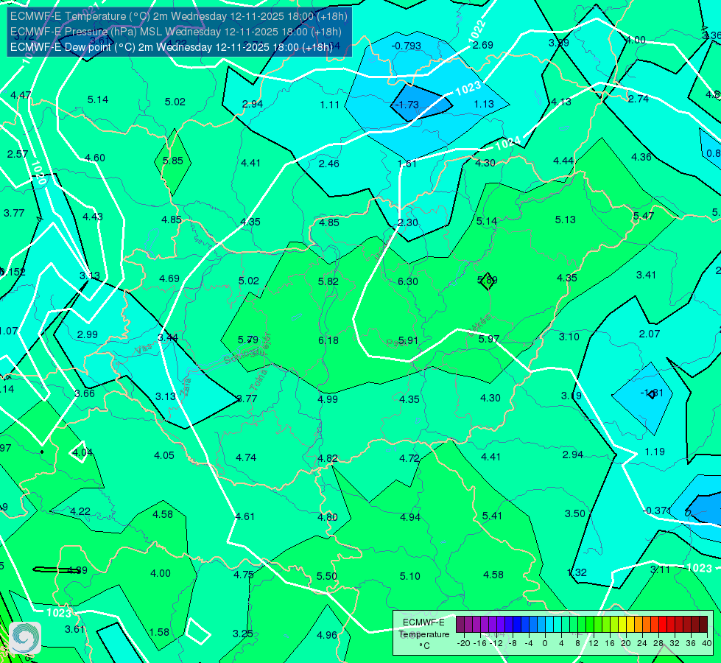Click the 5.10 temperature value
The width and height of the screenshot is (721, 663).
point(409,576)
